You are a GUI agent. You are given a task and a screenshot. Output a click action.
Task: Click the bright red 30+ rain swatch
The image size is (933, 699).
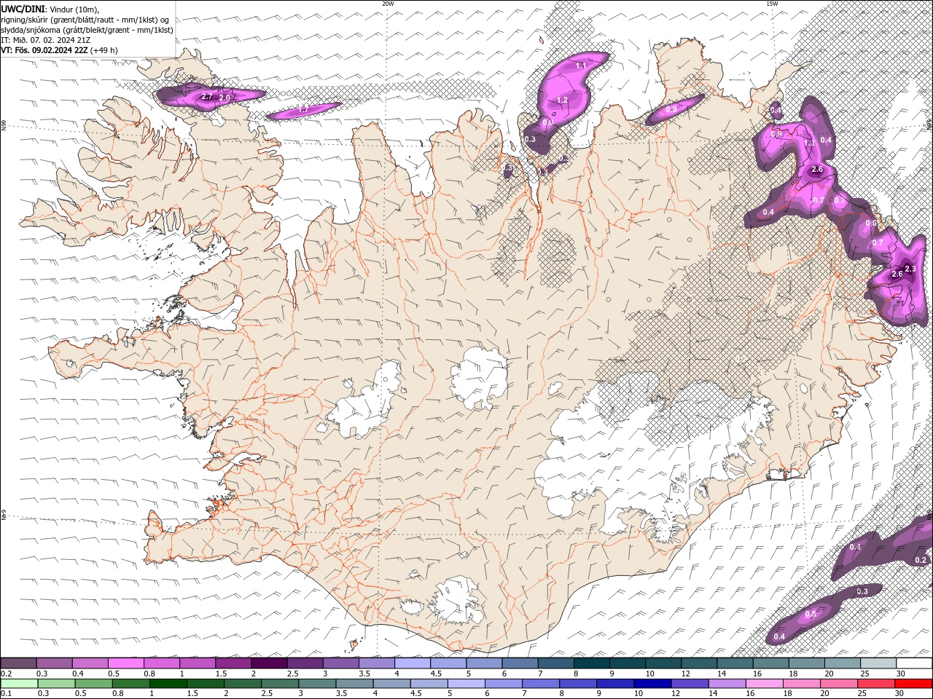tap(913, 683)
